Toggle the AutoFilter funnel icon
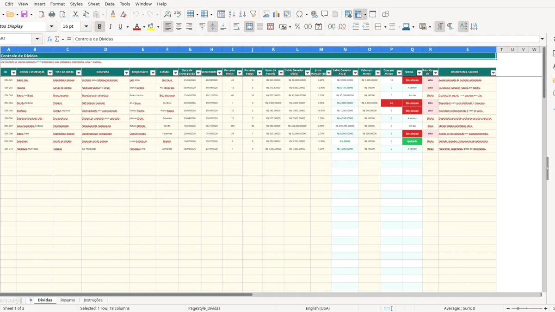 253,14
